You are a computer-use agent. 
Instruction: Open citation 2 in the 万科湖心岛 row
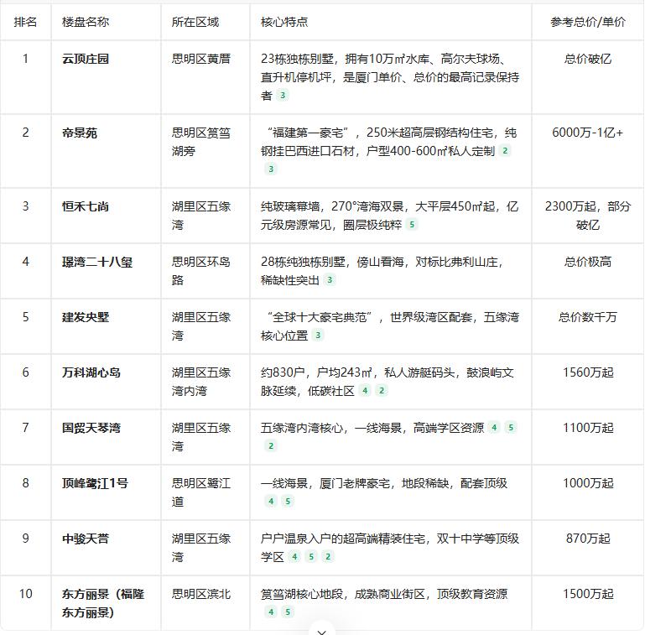tap(382, 391)
